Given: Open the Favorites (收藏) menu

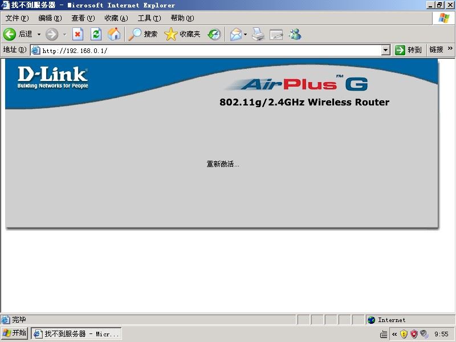Looking at the screenshot, I should tap(116, 18).
